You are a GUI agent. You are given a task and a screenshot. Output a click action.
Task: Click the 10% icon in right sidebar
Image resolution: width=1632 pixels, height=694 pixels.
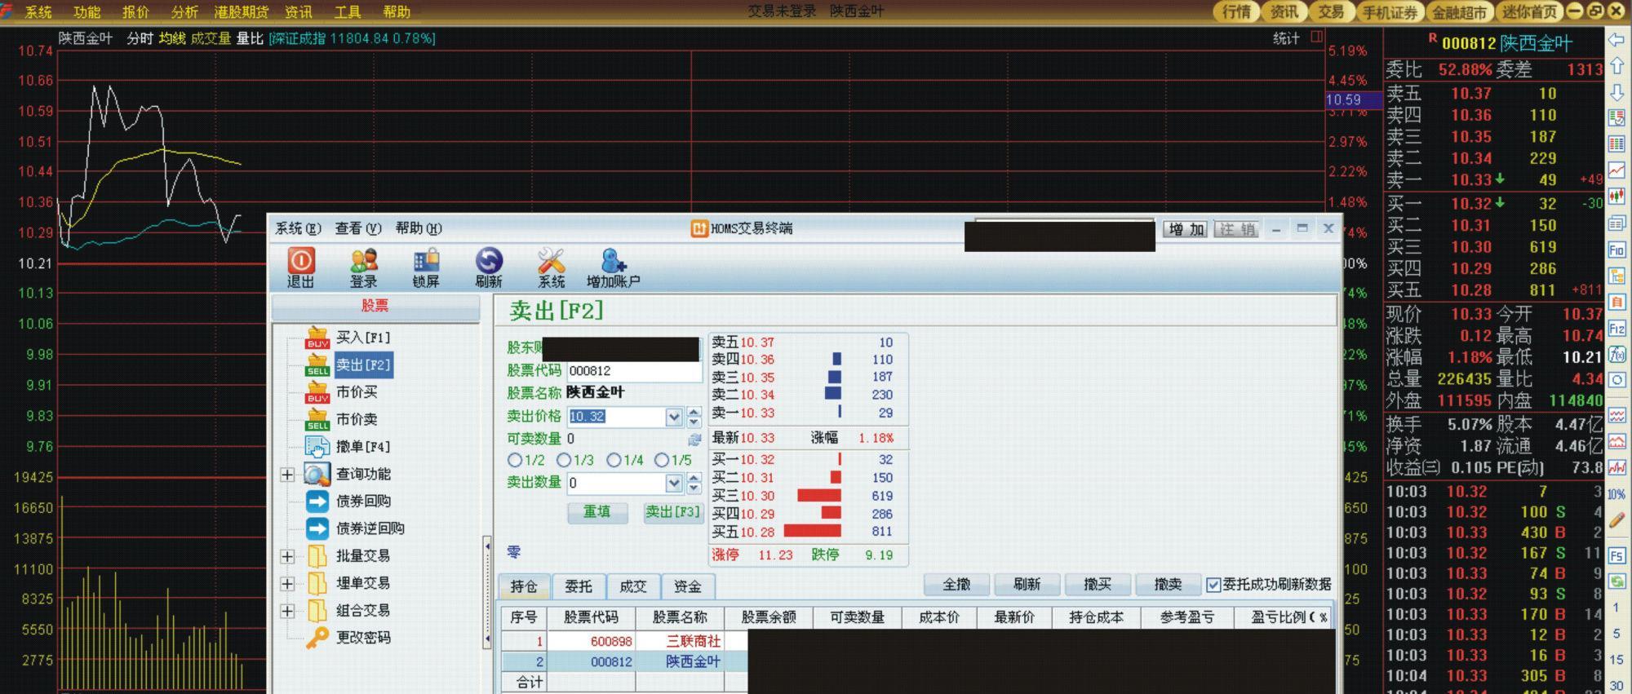(1616, 494)
